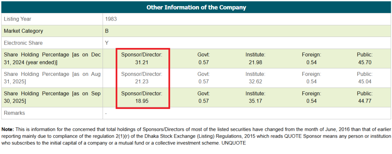Click the Aug 31, 2025 share holding label
The height and width of the screenshot is (154, 392).
[52, 77]
